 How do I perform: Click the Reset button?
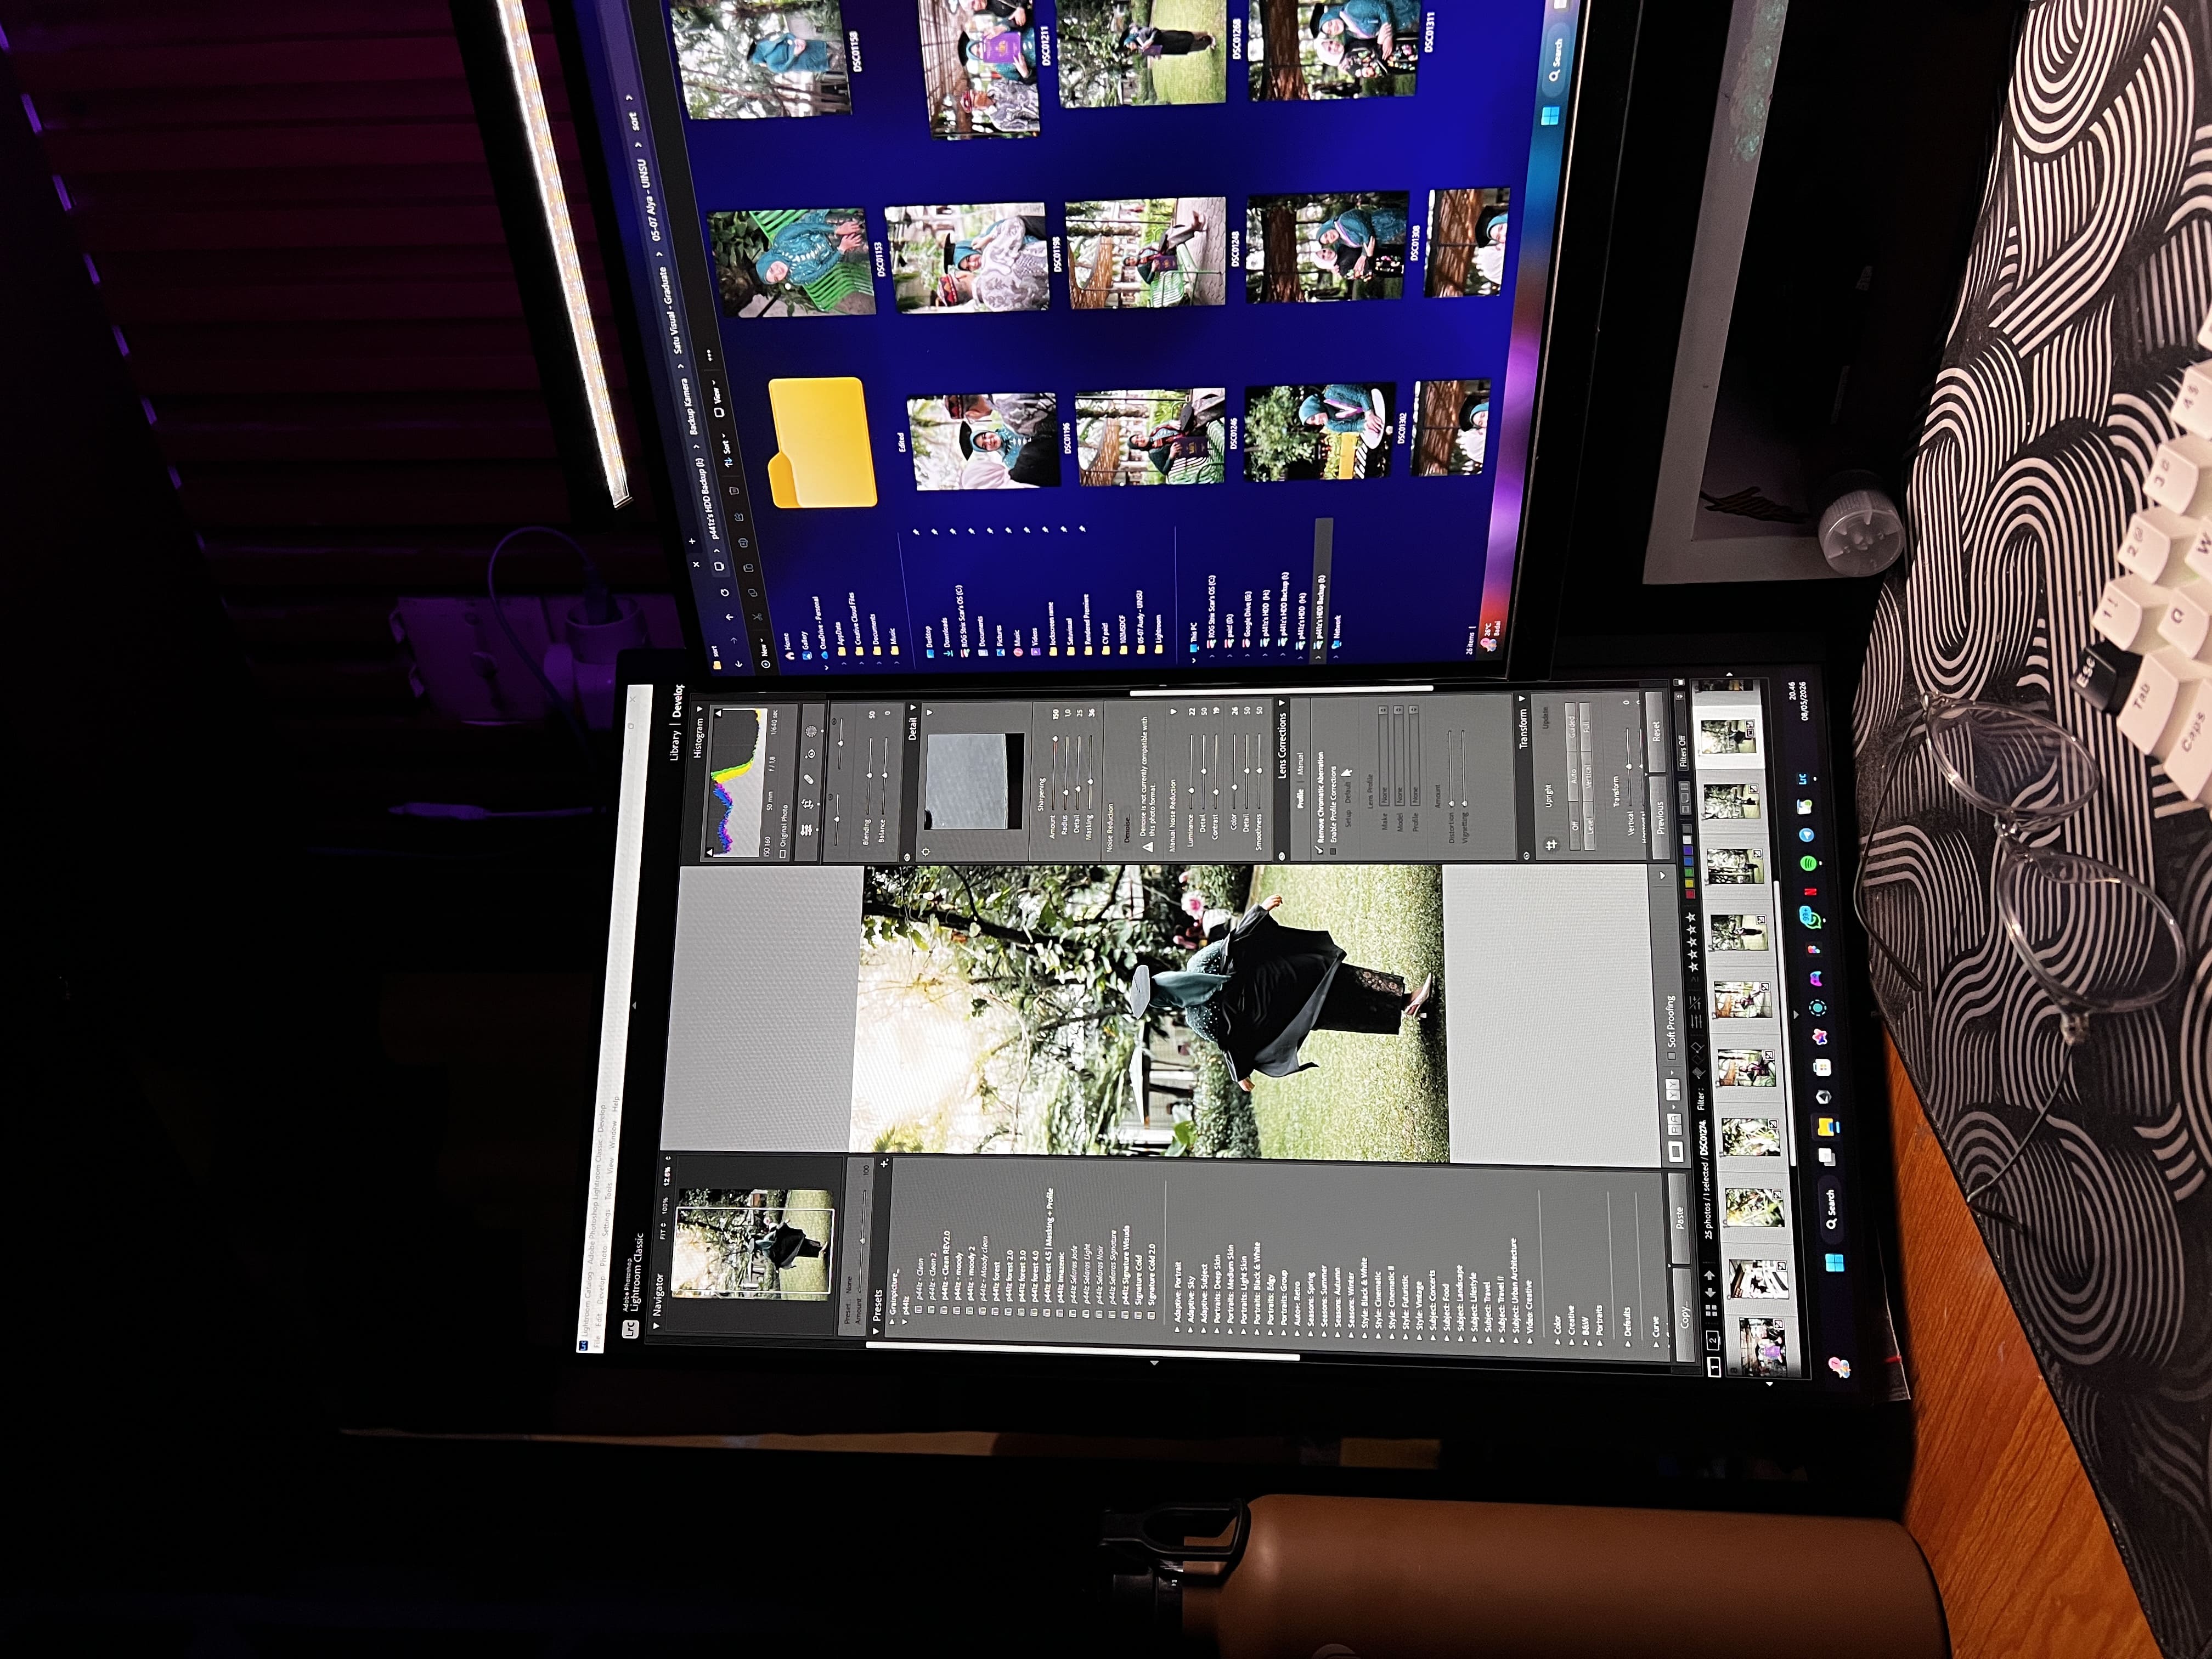(x=1657, y=732)
